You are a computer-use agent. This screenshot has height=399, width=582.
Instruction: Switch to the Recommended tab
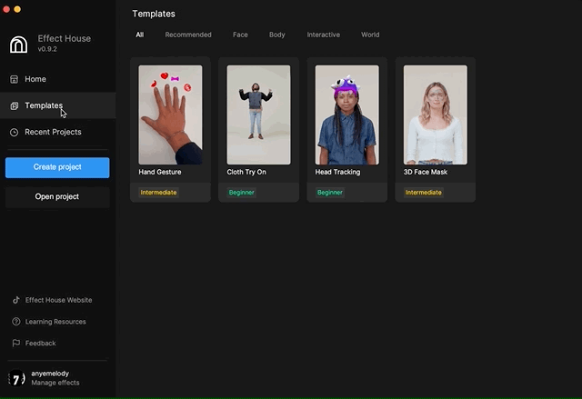point(188,35)
